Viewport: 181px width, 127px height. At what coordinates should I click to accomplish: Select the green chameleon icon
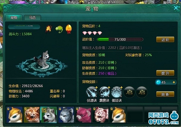(59, 29)
